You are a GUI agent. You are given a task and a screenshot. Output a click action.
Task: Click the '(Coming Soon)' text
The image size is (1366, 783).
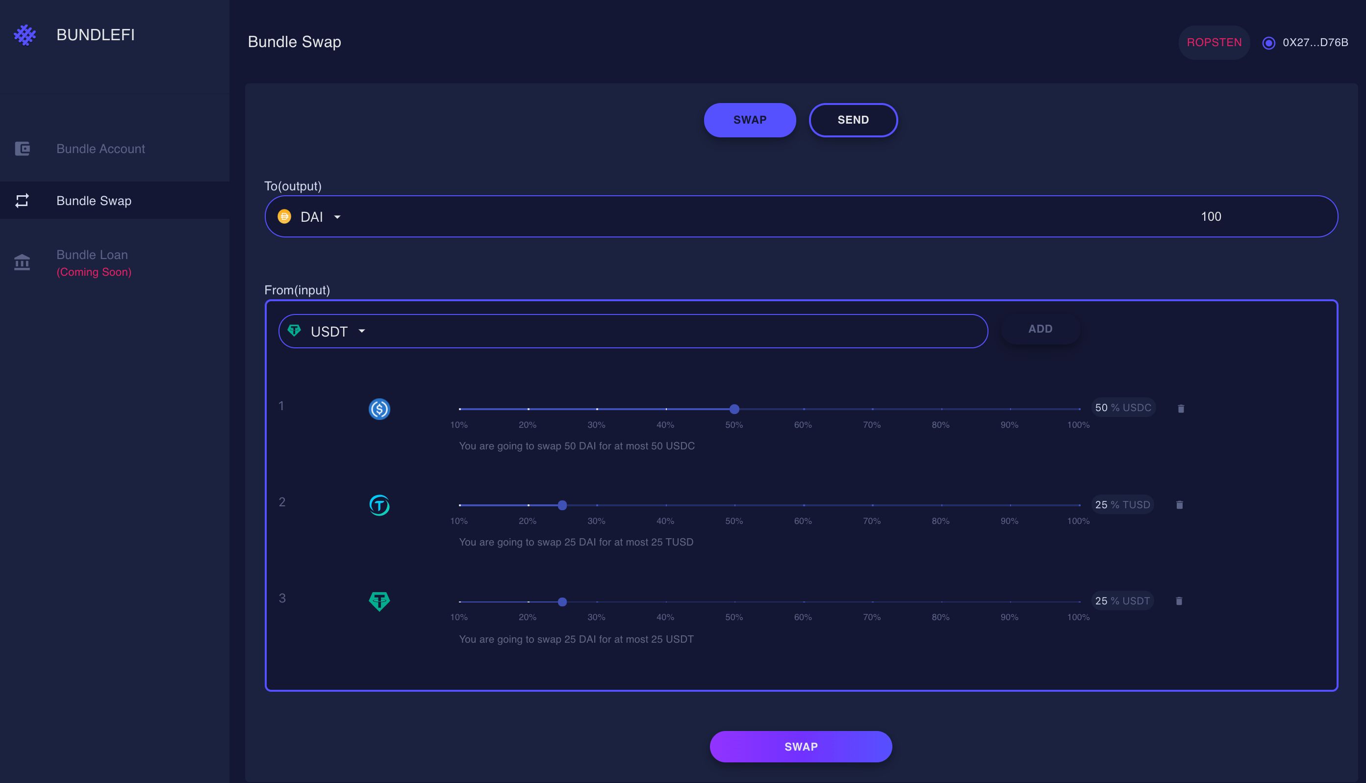coord(94,272)
